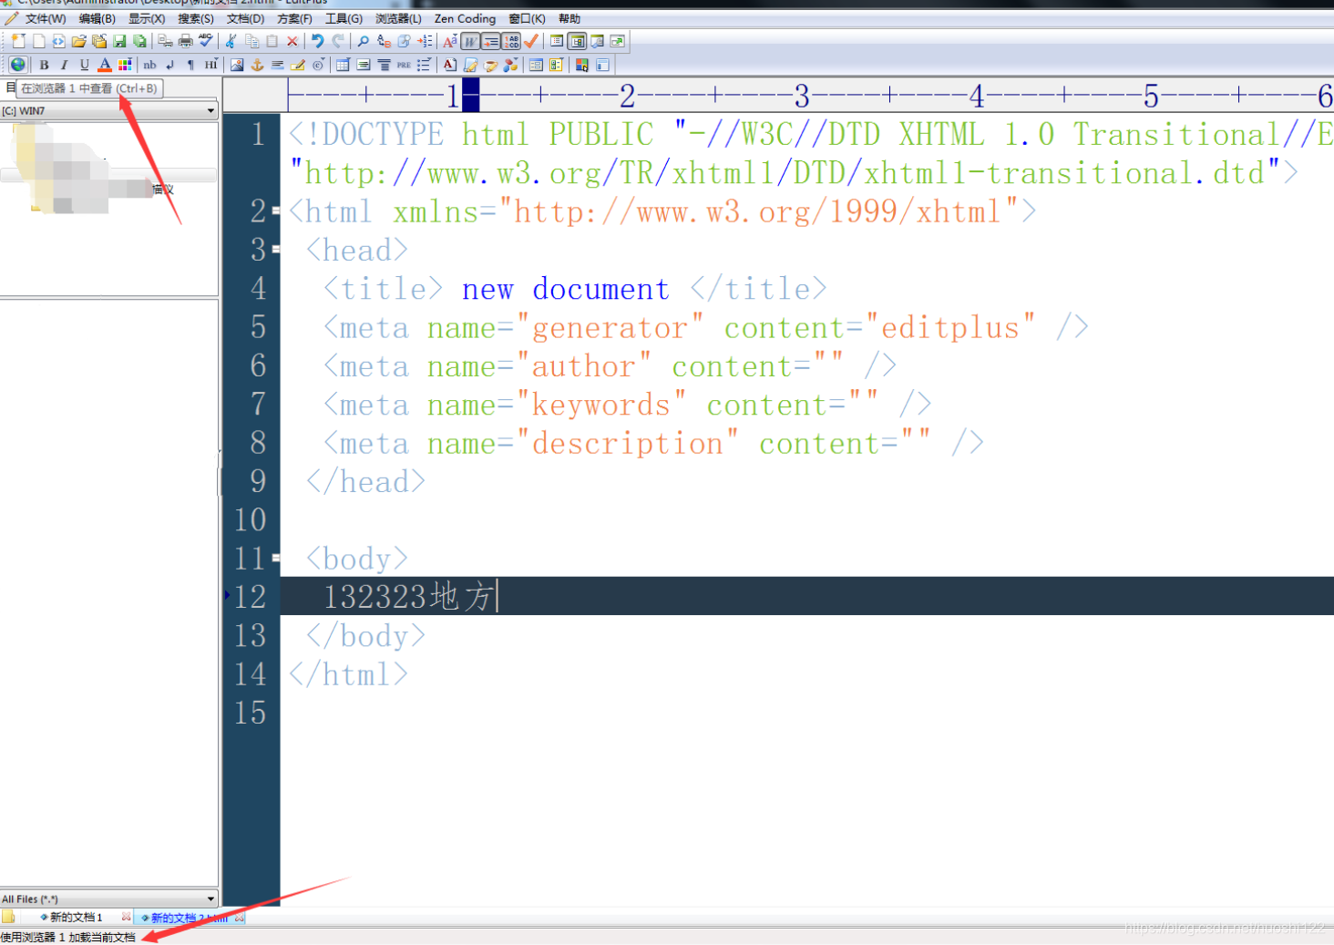Open the 文档(D) menu
The height and width of the screenshot is (945, 1334).
245,18
